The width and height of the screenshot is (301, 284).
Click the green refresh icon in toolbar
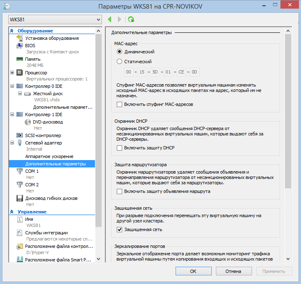tap(131, 19)
